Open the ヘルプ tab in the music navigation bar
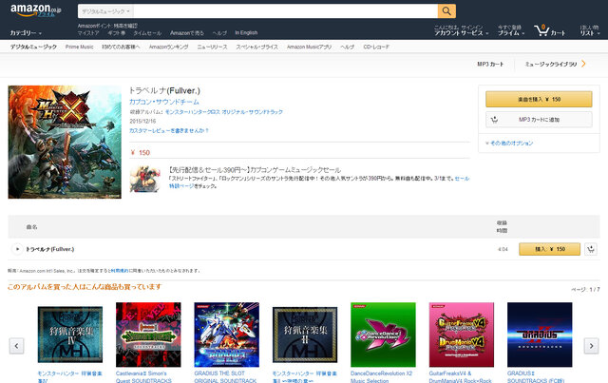This screenshot has height=383, width=608. [x=348, y=47]
